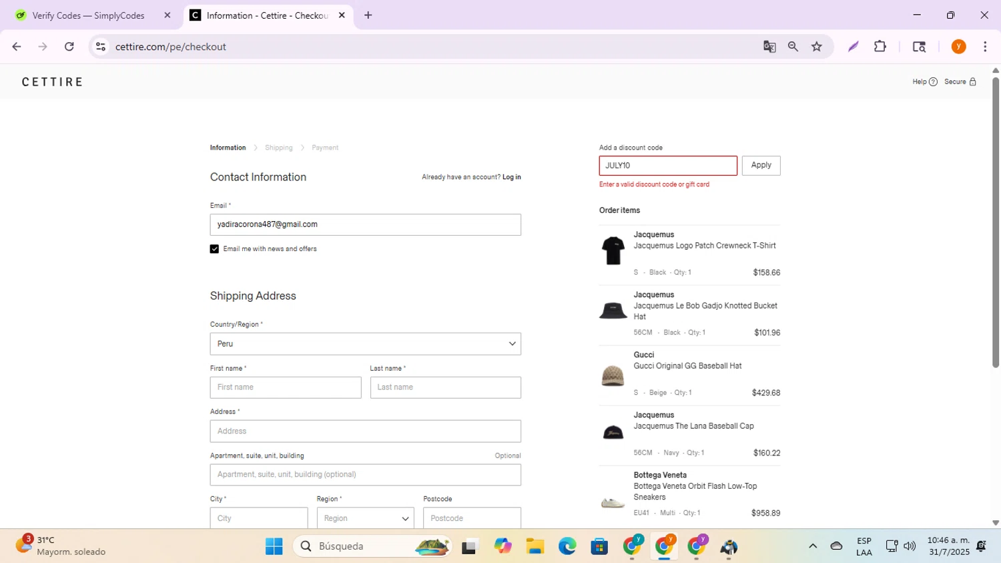Viewport: 1001px width, 563px height.
Task: Open the OneDrive cloud tray icon
Action: tap(836, 546)
